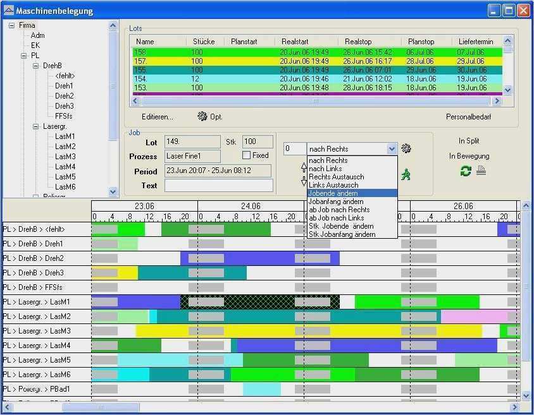Open the nach Rechts dropdown arrow
Image resolution: width=534 pixels, height=415 pixels.
[392, 149]
